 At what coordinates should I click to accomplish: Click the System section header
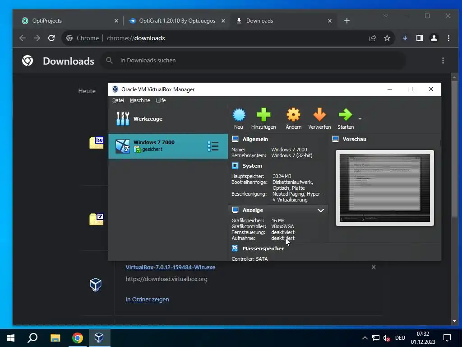tap(252, 166)
